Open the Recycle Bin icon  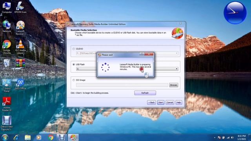tap(7, 65)
